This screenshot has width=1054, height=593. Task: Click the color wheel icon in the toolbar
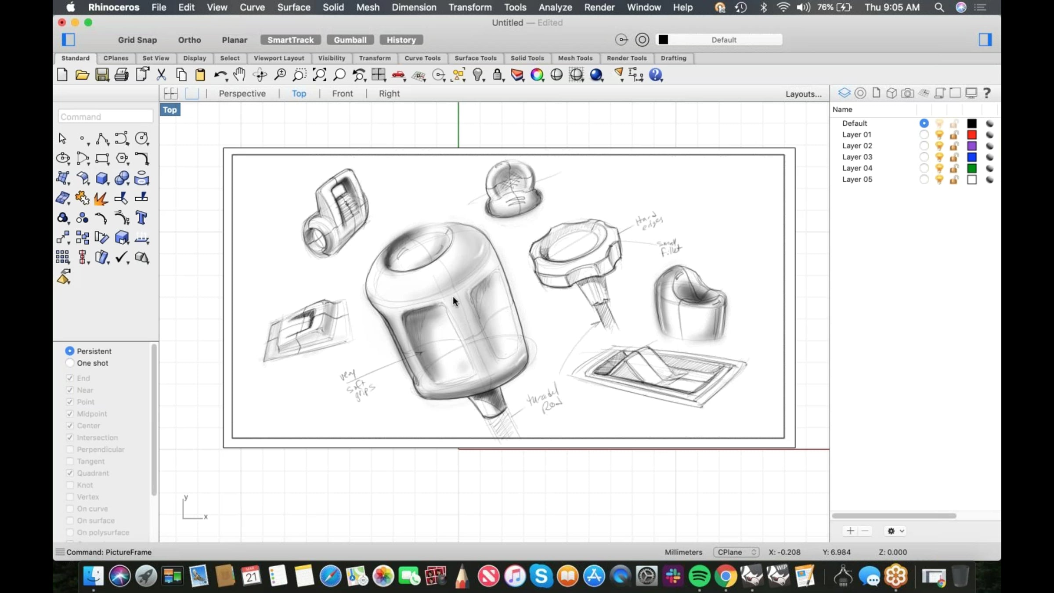coord(537,75)
